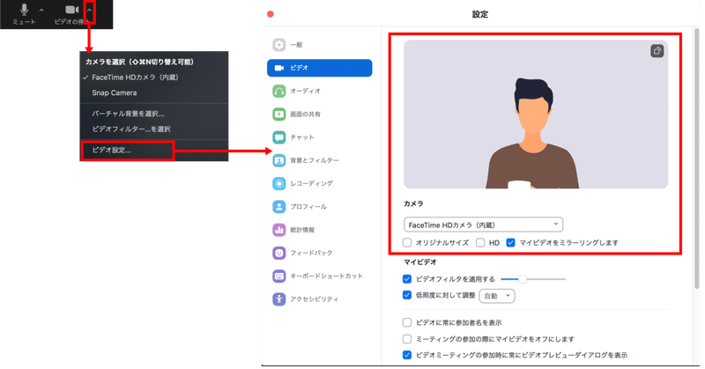Image resolution: width=705 pixels, height=369 pixels.
Task: Open the FaceTime HDカメラ camera dropdown
Action: point(483,225)
